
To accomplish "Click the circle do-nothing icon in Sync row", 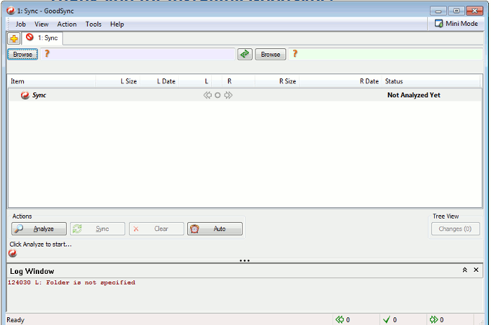I will (x=217, y=95).
